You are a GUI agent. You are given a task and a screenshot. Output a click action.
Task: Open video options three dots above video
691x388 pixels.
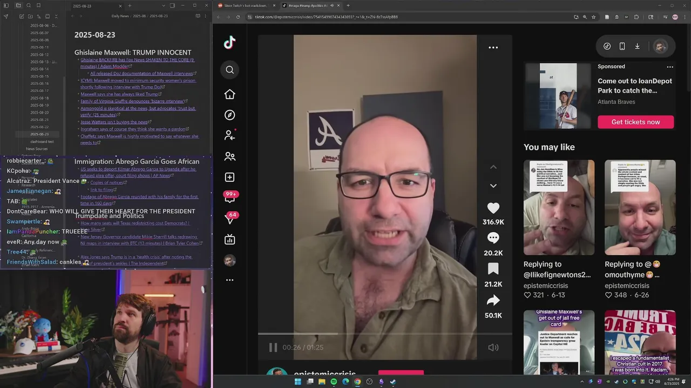(x=493, y=47)
